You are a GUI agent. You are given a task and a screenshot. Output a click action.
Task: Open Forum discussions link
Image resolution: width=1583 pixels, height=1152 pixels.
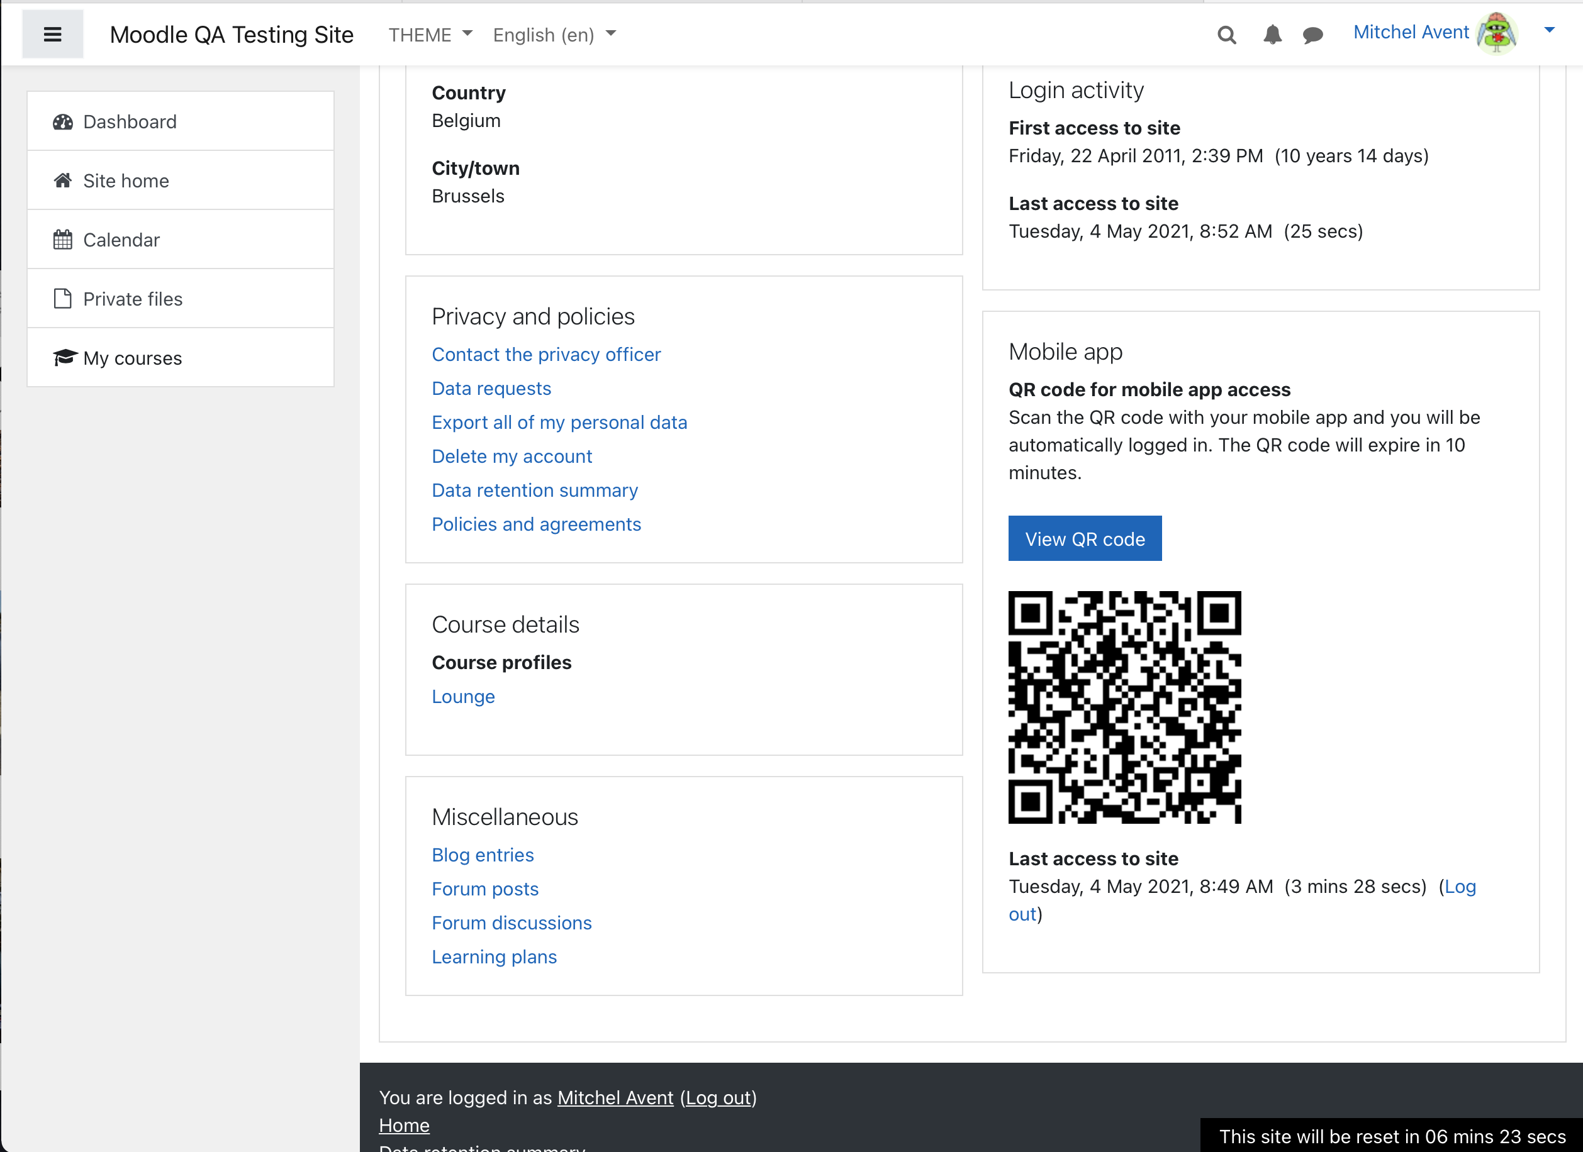click(512, 922)
